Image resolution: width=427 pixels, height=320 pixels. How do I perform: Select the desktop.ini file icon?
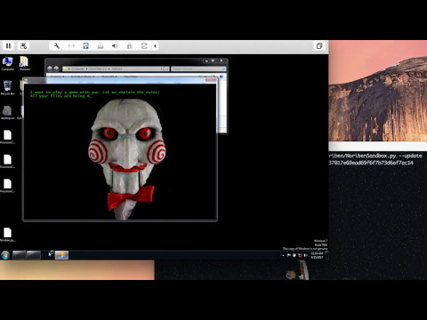tap(7, 113)
